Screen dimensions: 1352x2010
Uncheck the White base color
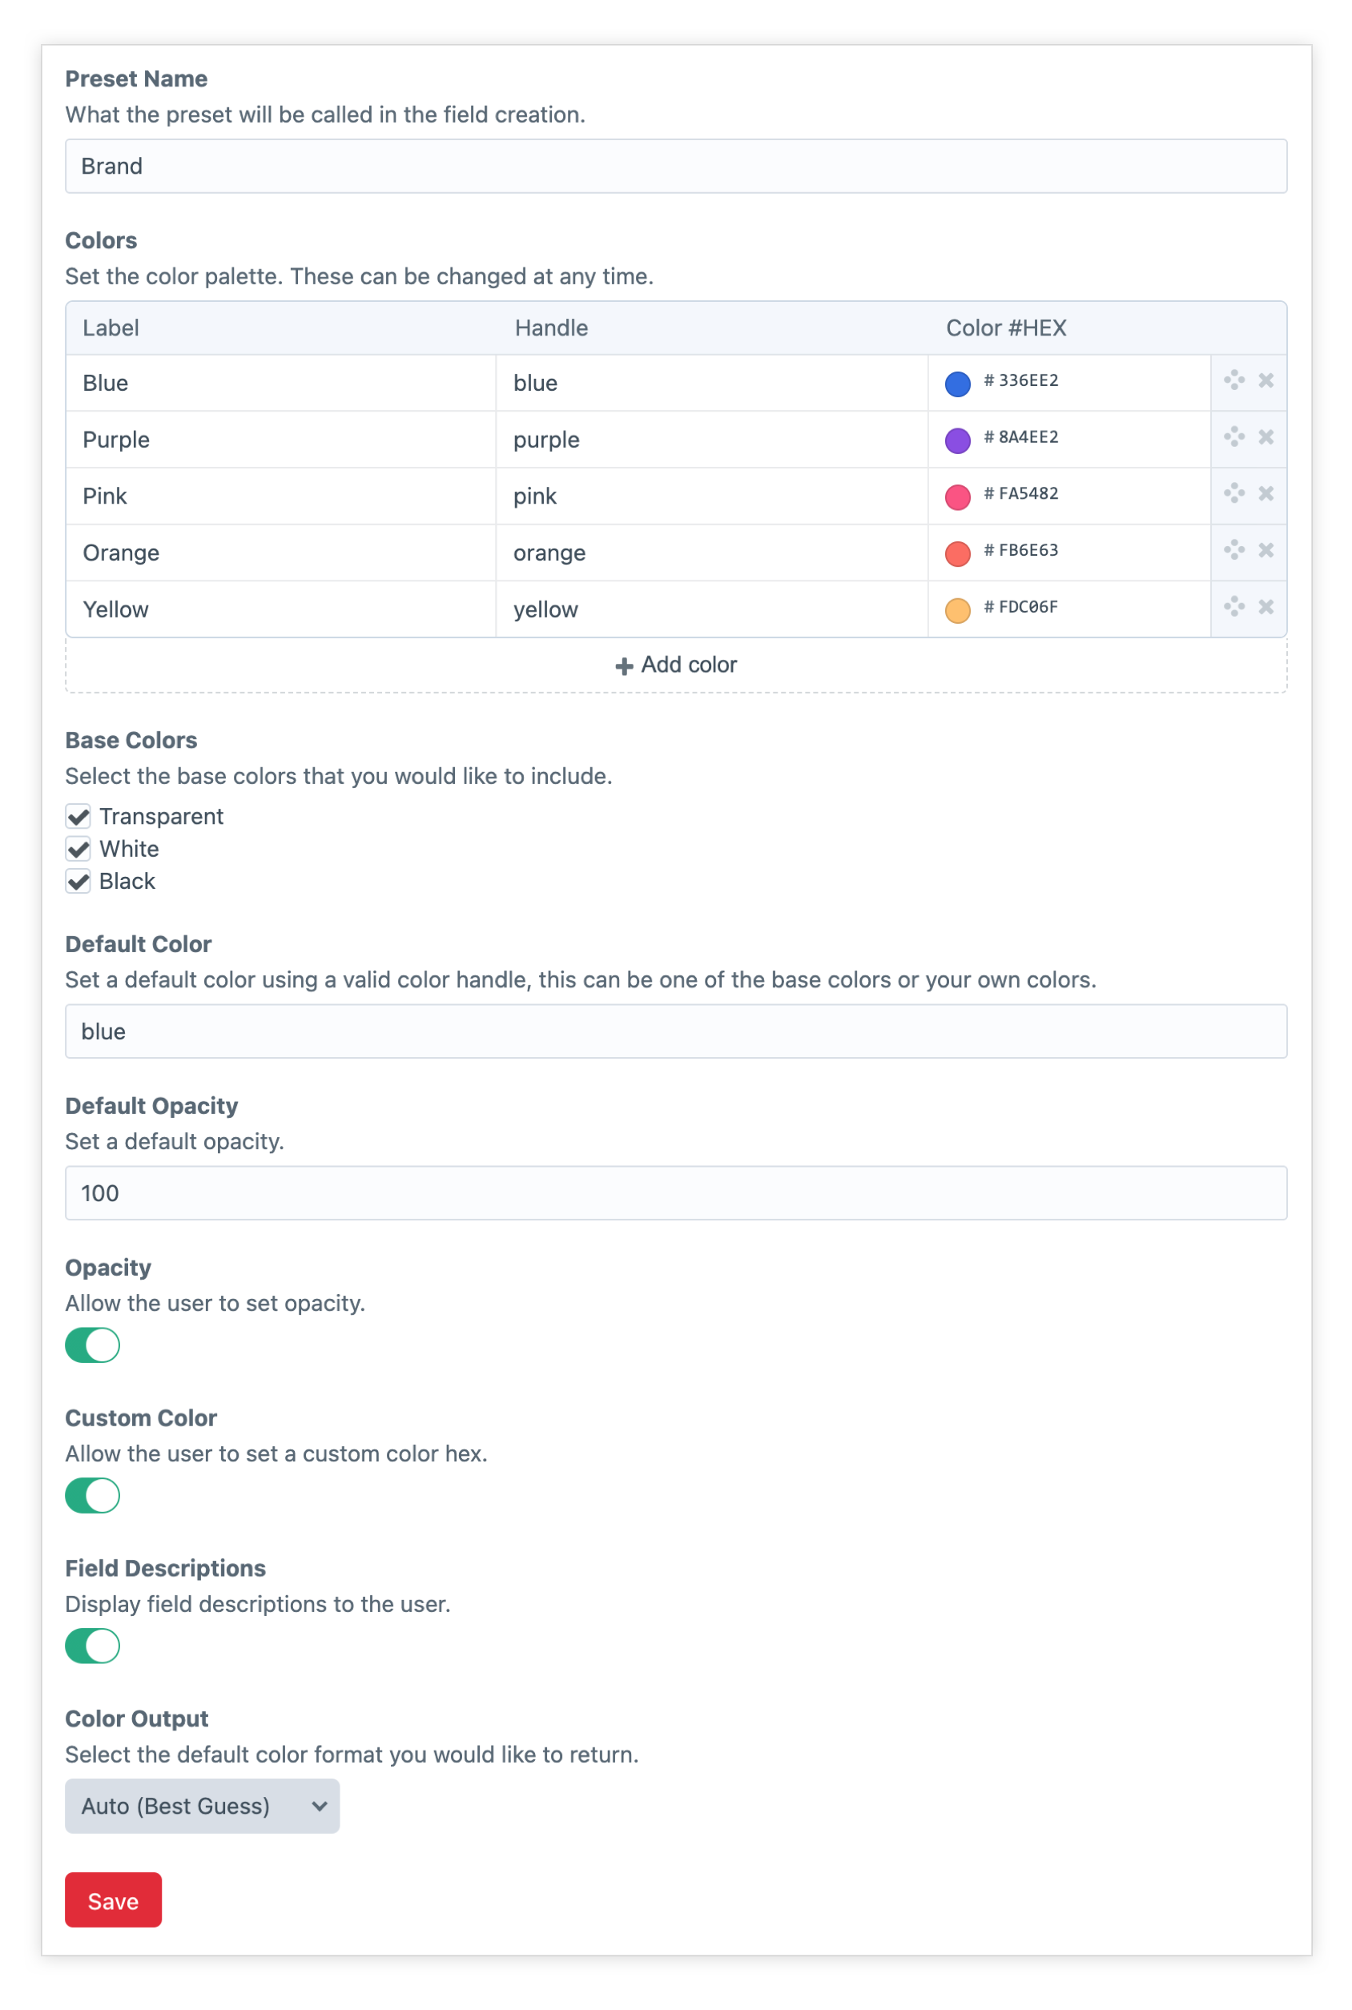pyautogui.click(x=78, y=849)
